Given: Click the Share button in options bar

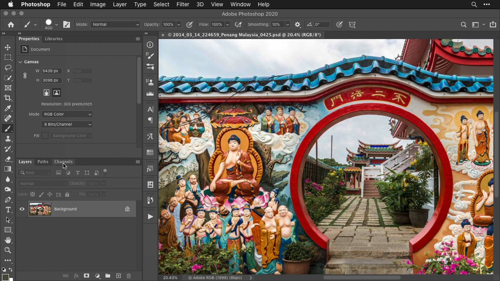Looking at the screenshot, I should (x=493, y=24).
